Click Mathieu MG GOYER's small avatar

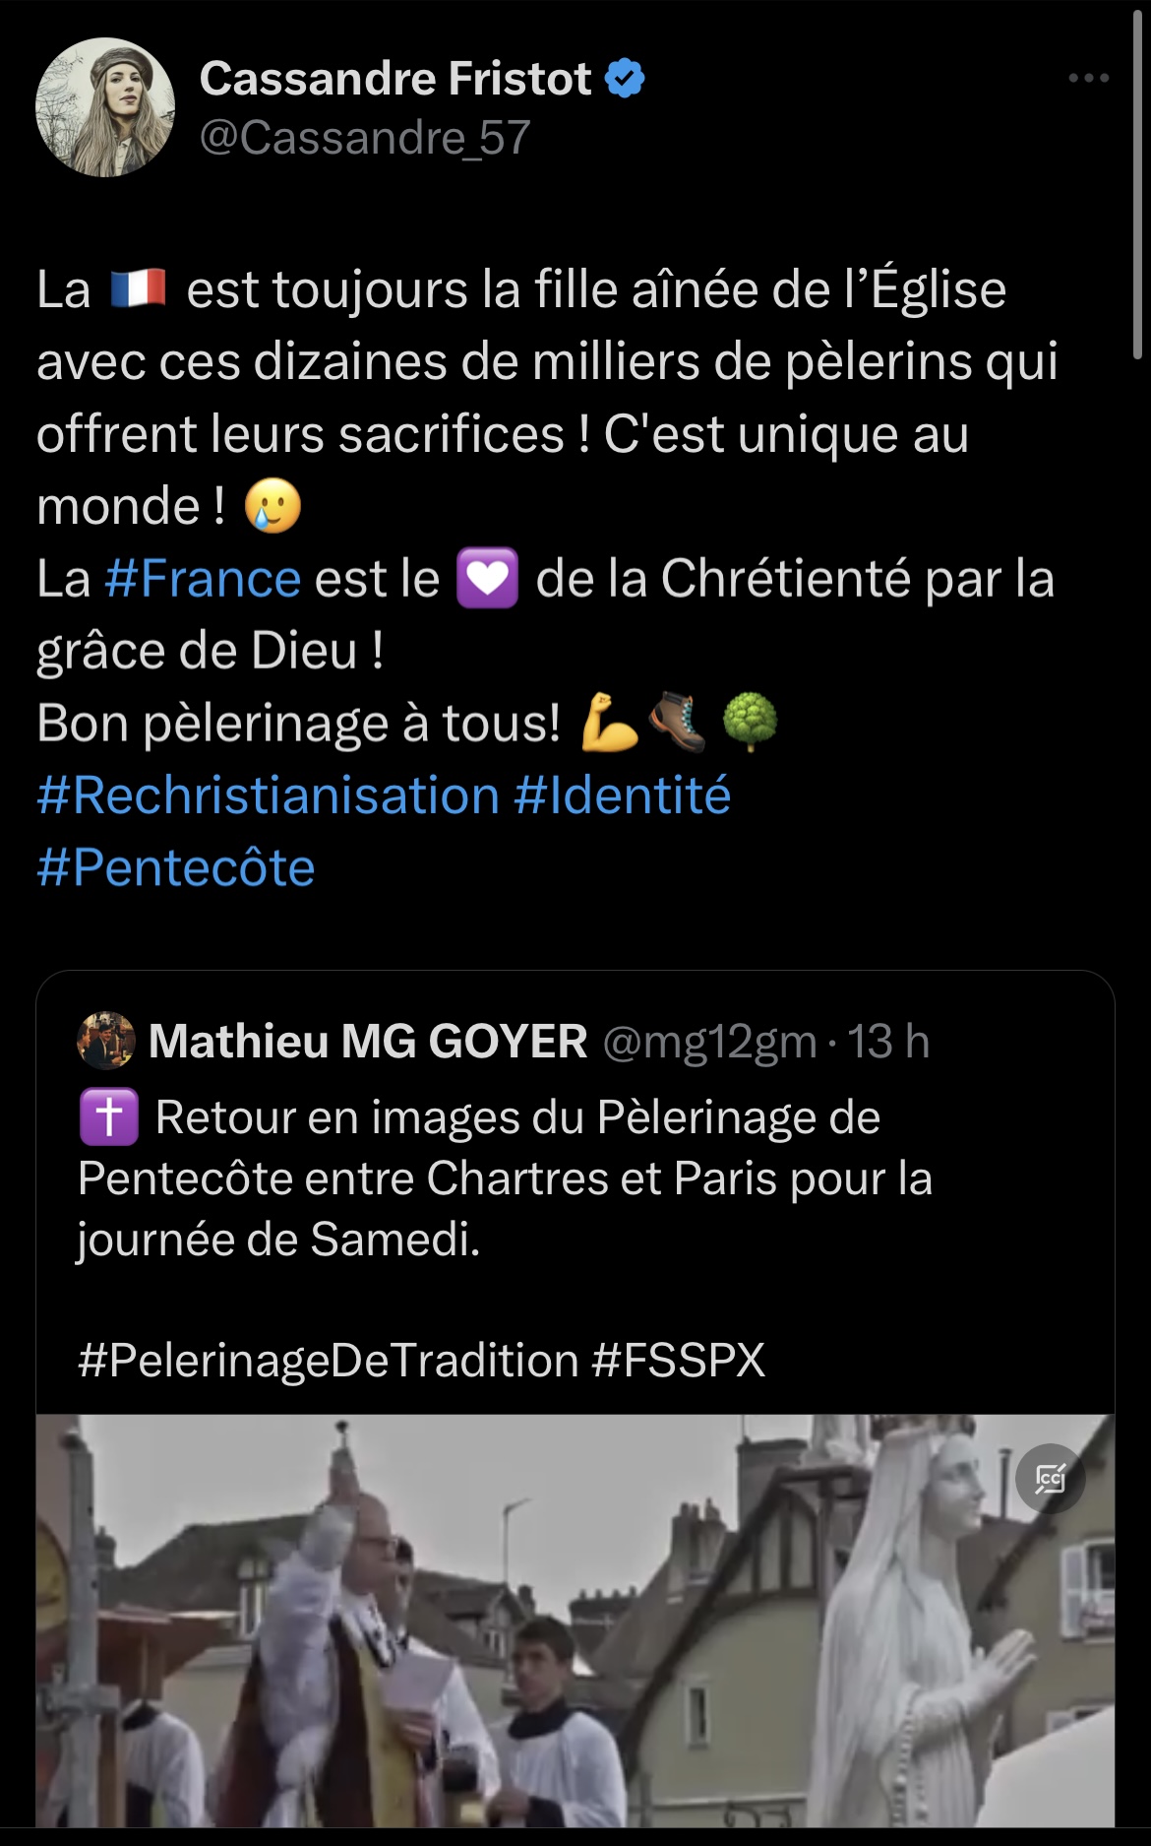(106, 1041)
